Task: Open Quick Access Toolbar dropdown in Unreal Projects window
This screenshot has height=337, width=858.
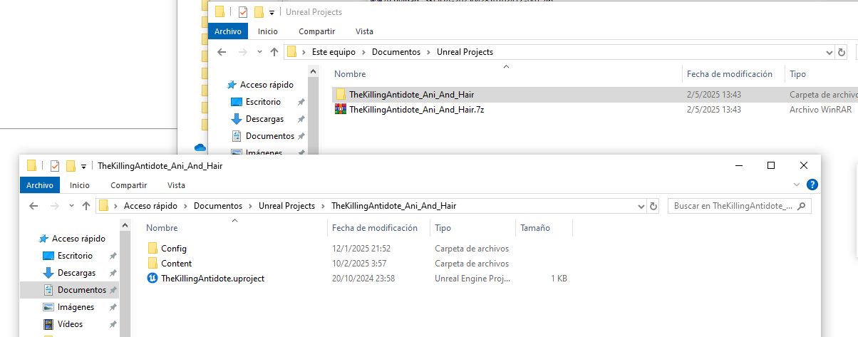Action: pyautogui.click(x=272, y=13)
